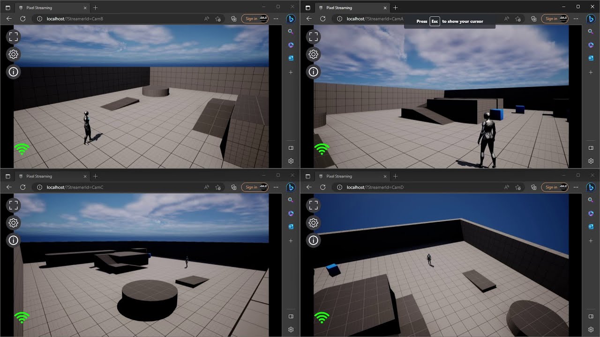Enter fullscreen in the CamD stream window
600x337 pixels.
(314, 205)
